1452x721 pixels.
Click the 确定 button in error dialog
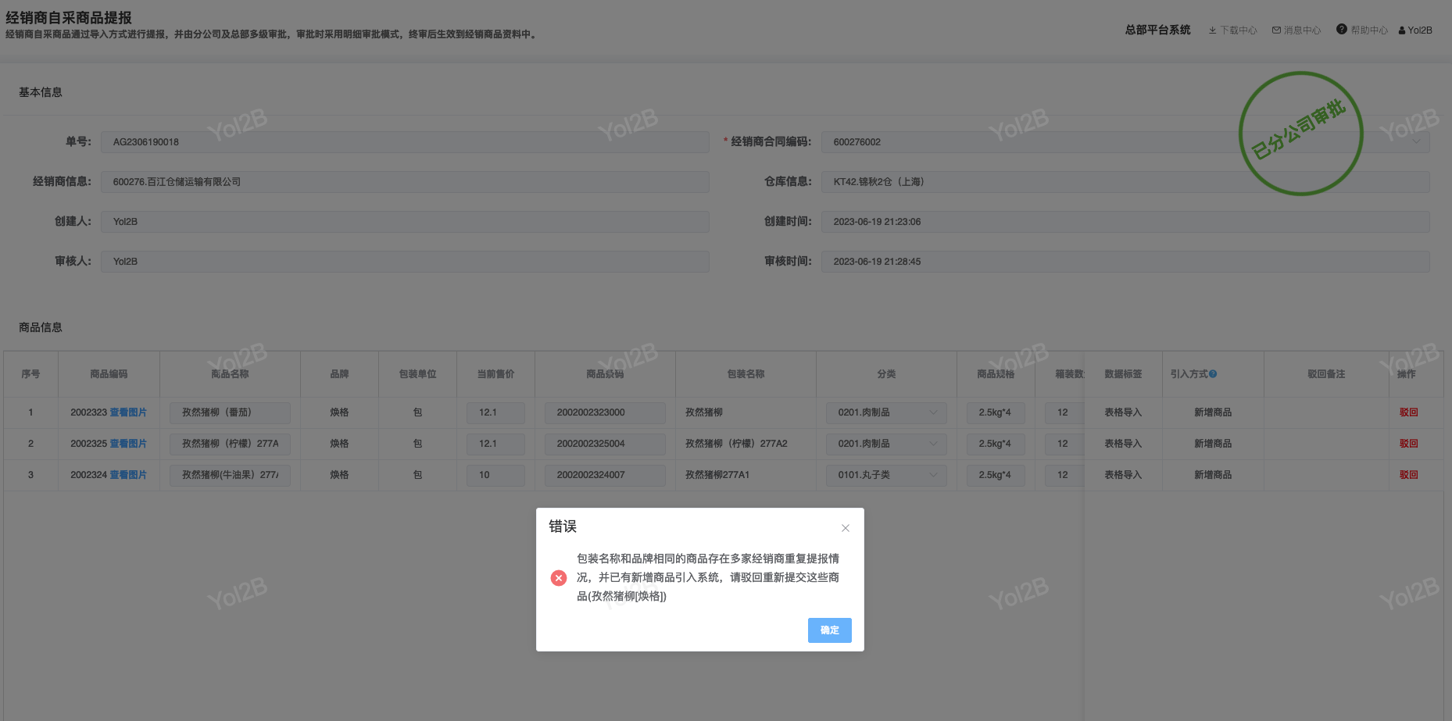(x=829, y=630)
